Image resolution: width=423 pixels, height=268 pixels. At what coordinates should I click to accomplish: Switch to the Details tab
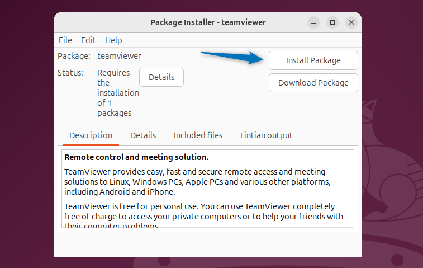coord(143,135)
